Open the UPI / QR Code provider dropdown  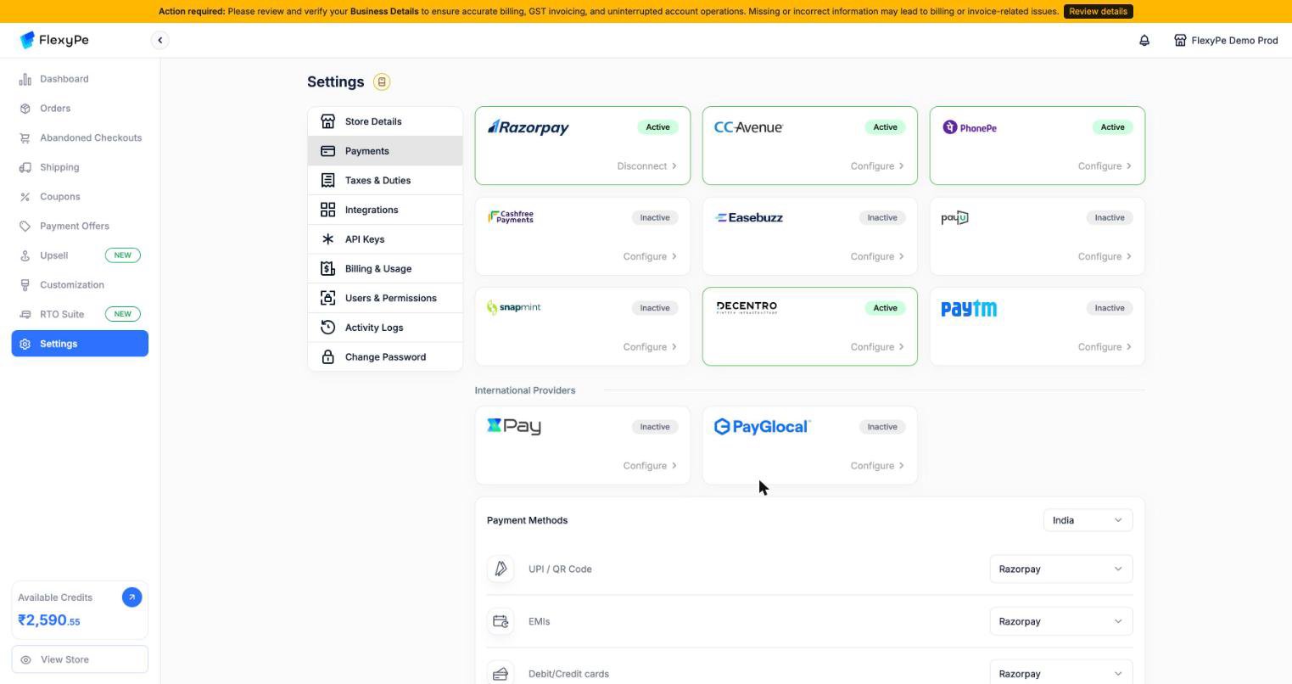pyautogui.click(x=1061, y=569)
